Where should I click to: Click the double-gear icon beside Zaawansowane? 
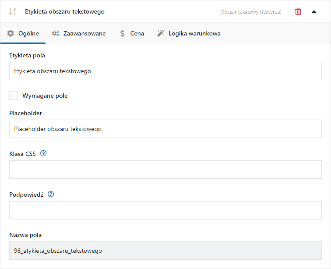coord(56,33)
